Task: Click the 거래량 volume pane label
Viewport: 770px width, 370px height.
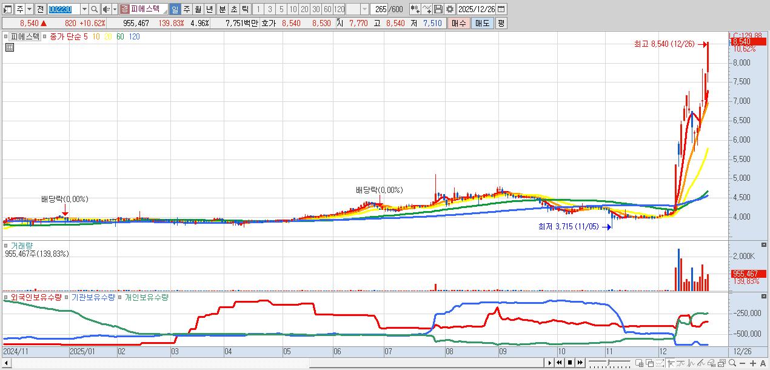Action: pos(22,246)
